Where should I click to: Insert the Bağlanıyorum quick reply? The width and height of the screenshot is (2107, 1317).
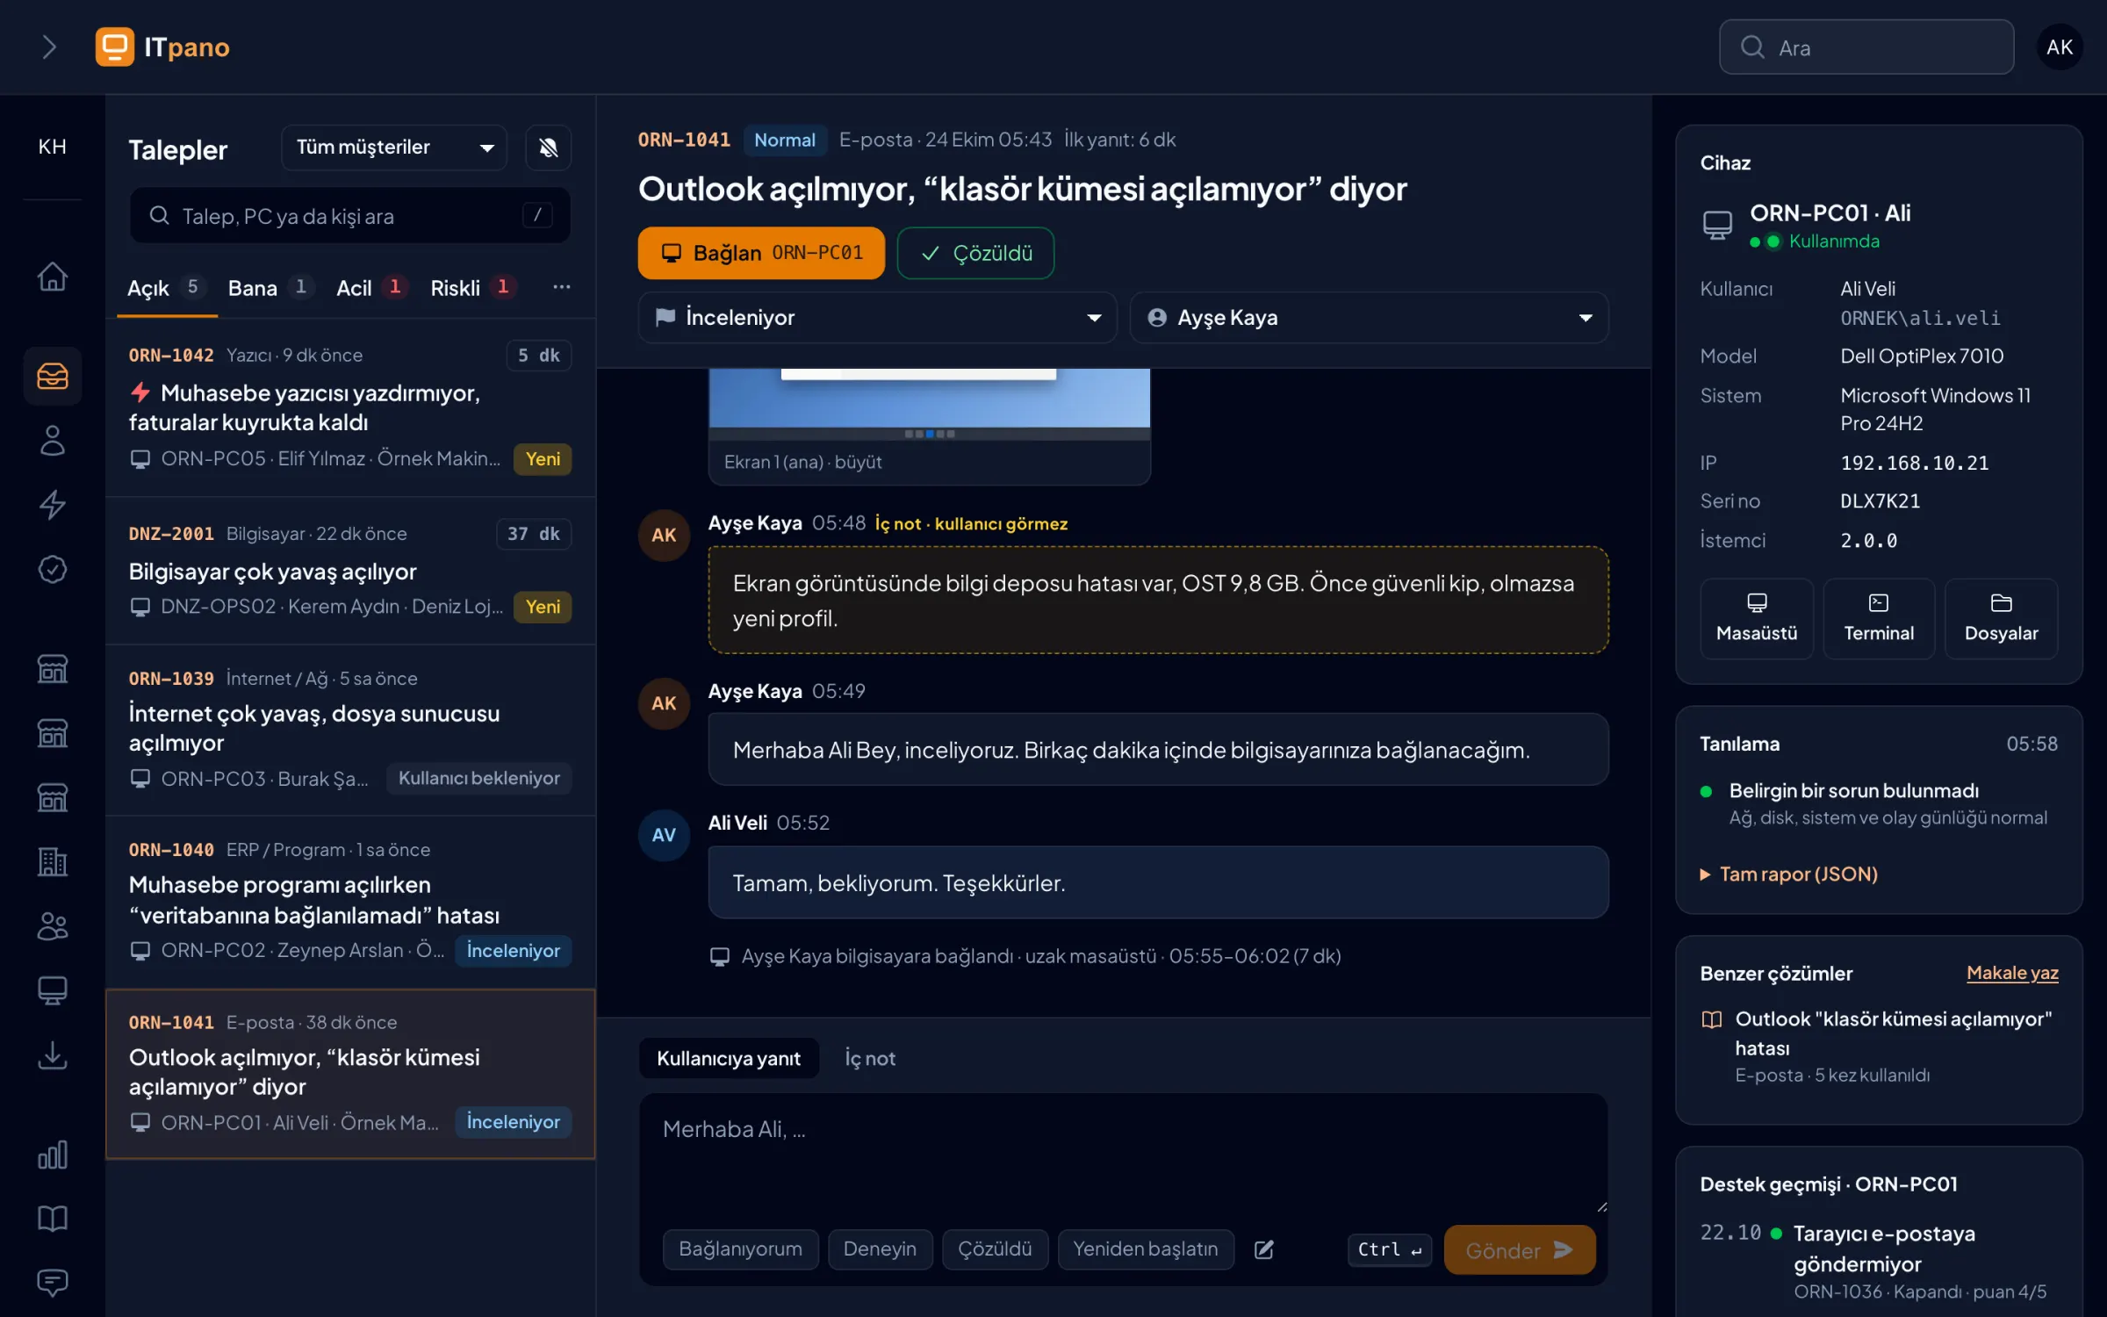click(741, 1249)
